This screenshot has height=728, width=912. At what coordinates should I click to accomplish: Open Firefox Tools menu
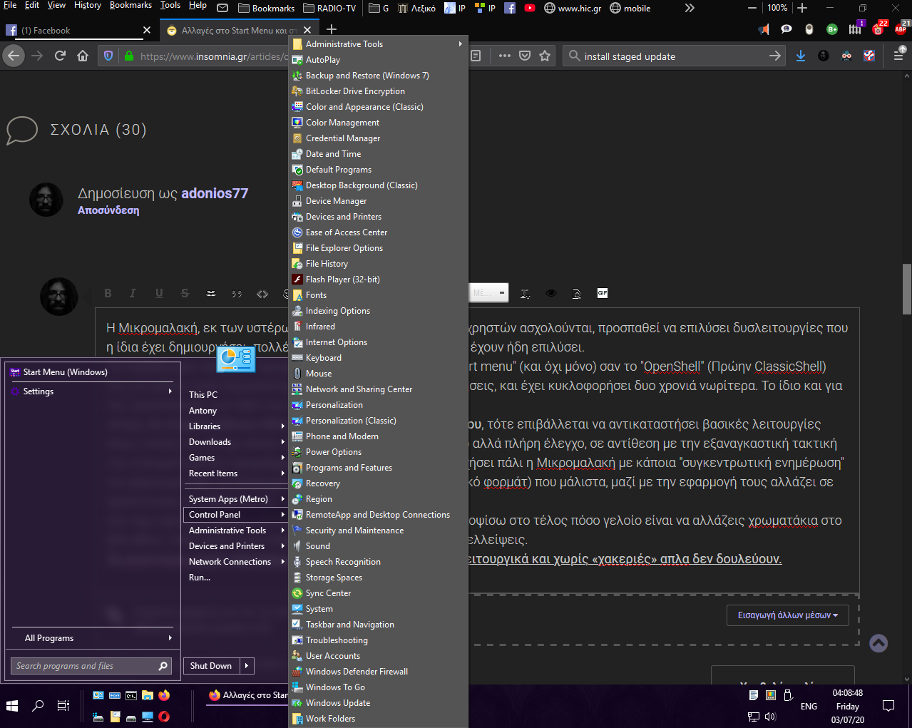pos(170,6)
